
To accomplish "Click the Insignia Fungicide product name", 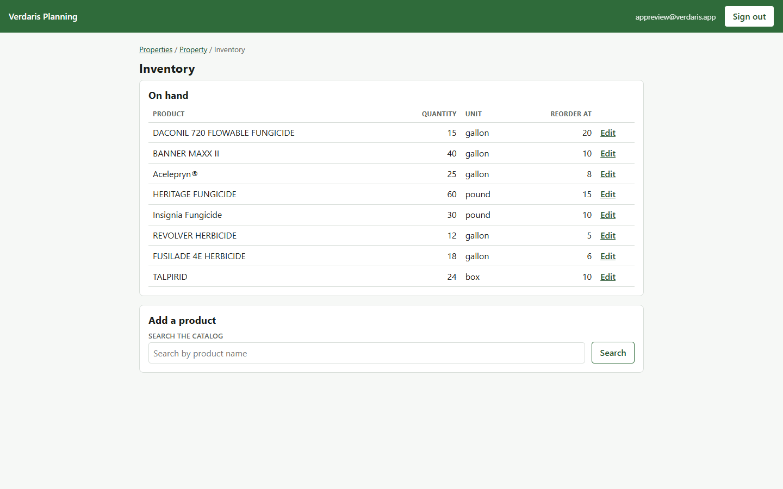I will pos(187,215).
